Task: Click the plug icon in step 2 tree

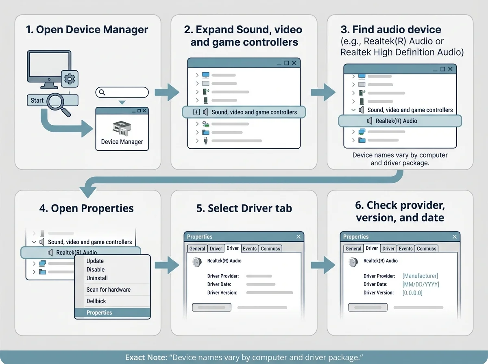Action: click(x=206, y=141)
